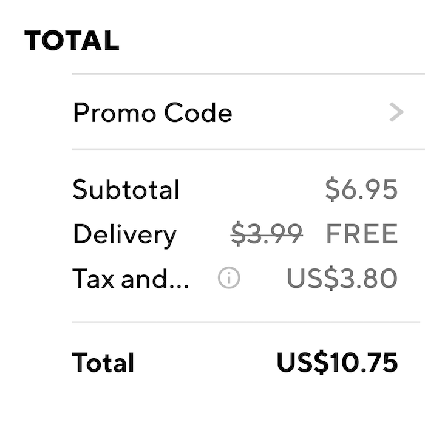Open the tax and fees info icon
This screenshot has width=425, height=425.
pyautogui.click(x=229, y=278)
